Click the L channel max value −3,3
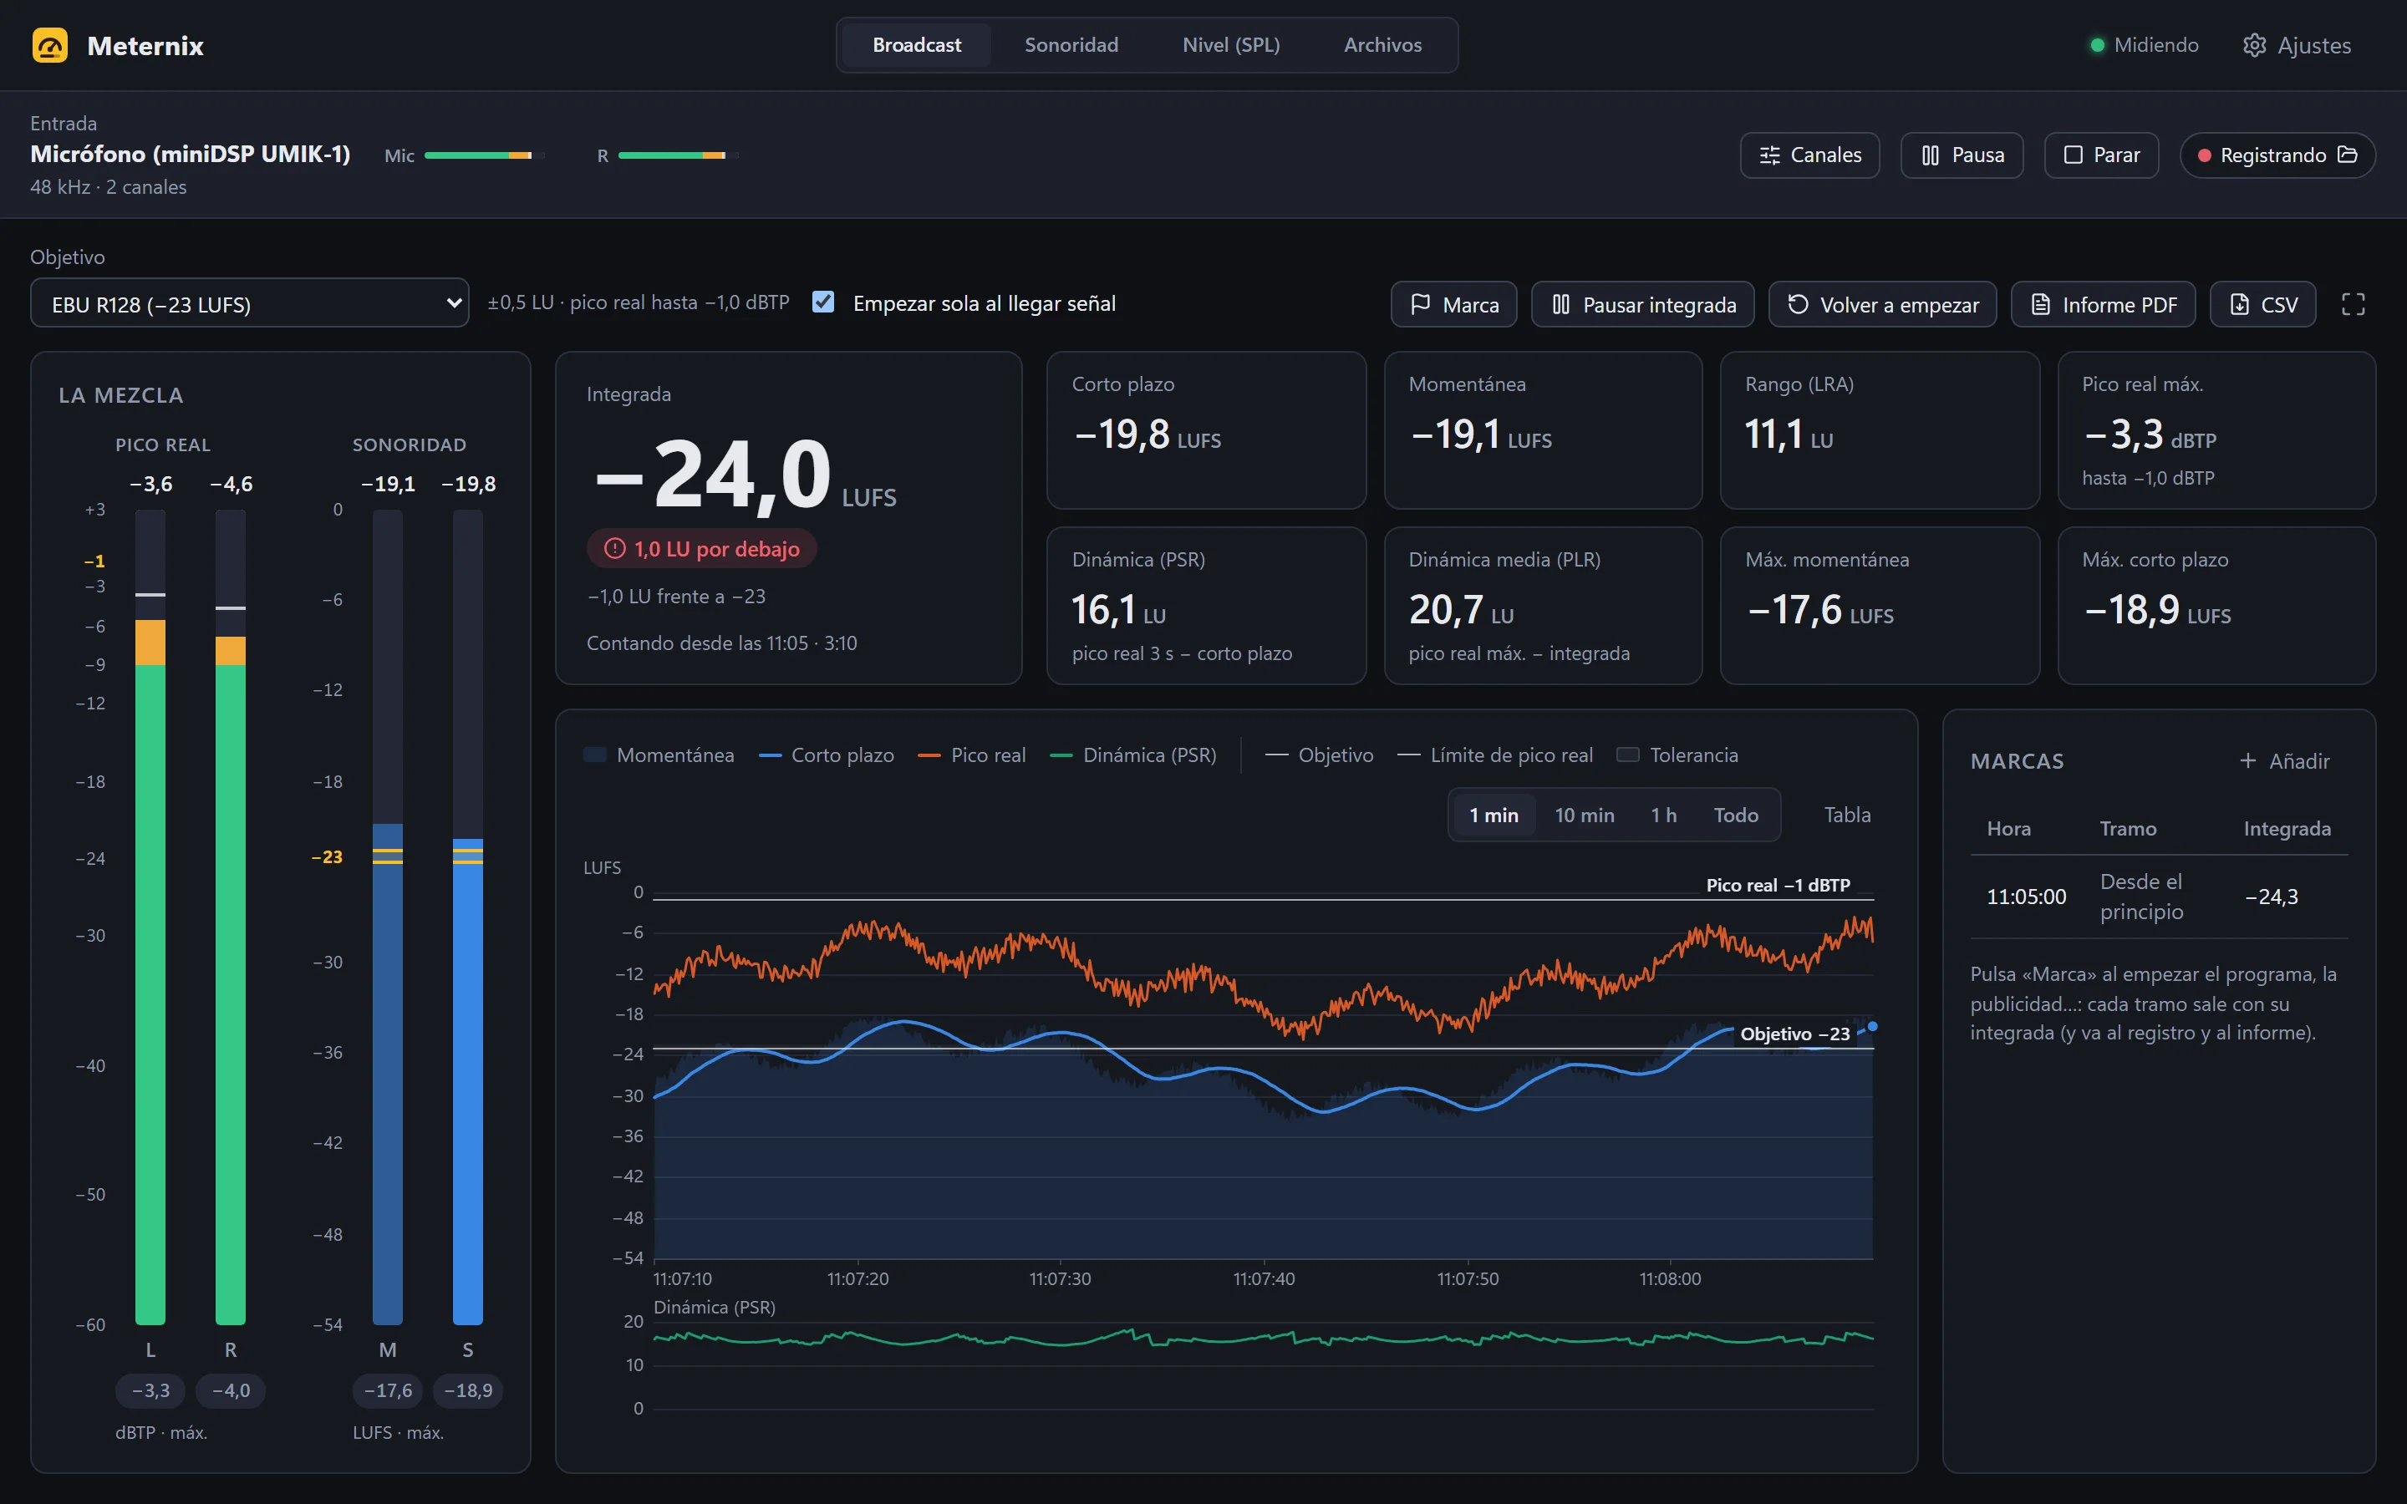Image resolution: width=2407 pixels, height=1504 pixels. [x=150, y=1390]
